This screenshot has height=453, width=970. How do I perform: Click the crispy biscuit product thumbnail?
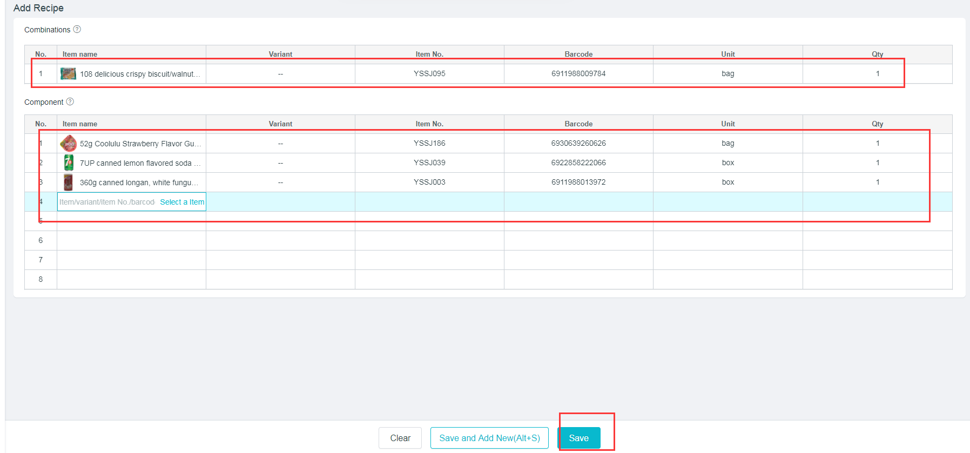pyautogui.click(x=68, y=73)
